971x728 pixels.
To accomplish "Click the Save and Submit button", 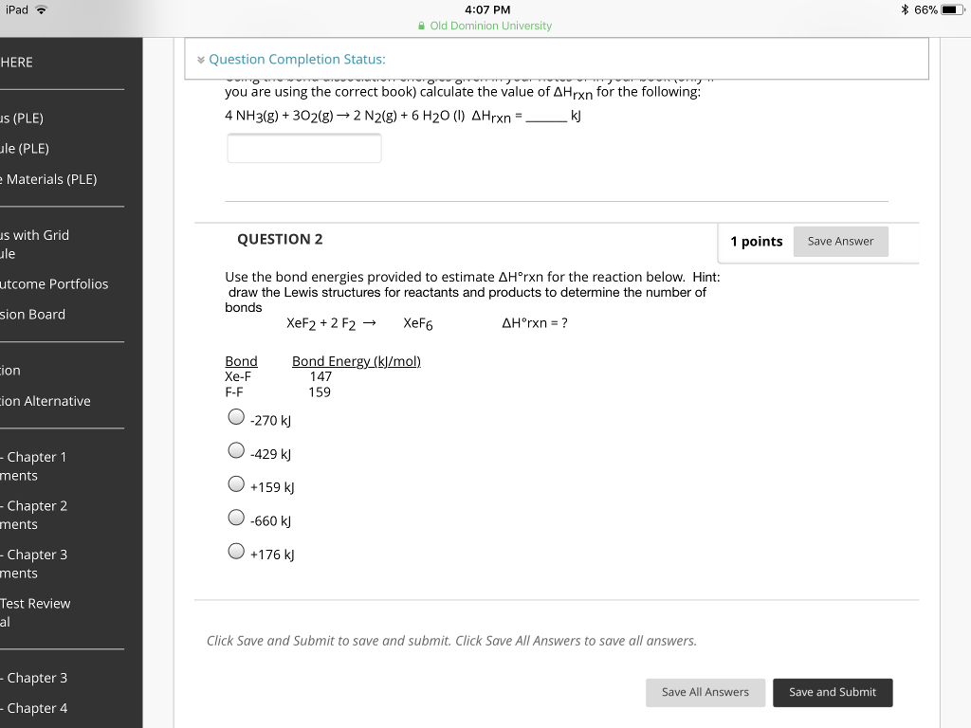I will tap(833, 692).
